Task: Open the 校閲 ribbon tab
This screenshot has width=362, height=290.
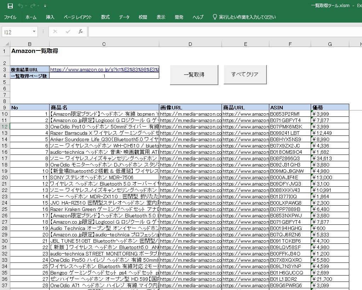Action: [143, 17]
